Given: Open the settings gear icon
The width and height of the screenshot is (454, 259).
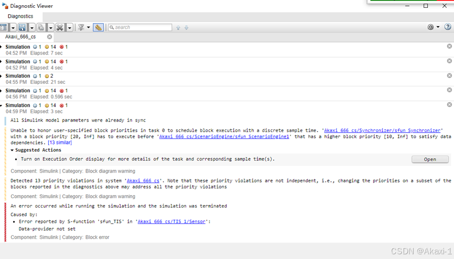Looking at the screenshot, I should tap(430, 27).
